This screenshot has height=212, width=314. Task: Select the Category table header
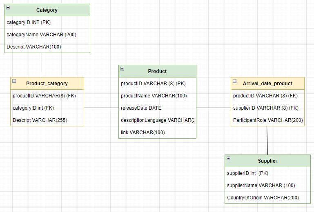coord(47,10)
